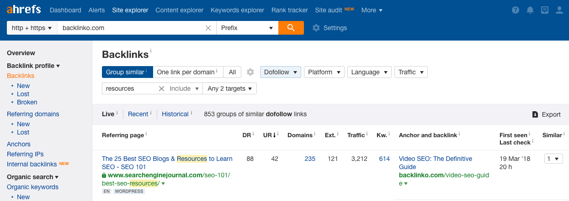Open Site explorer in top navigation
This screenshot has width=569, height=201.
click(130, 10)
